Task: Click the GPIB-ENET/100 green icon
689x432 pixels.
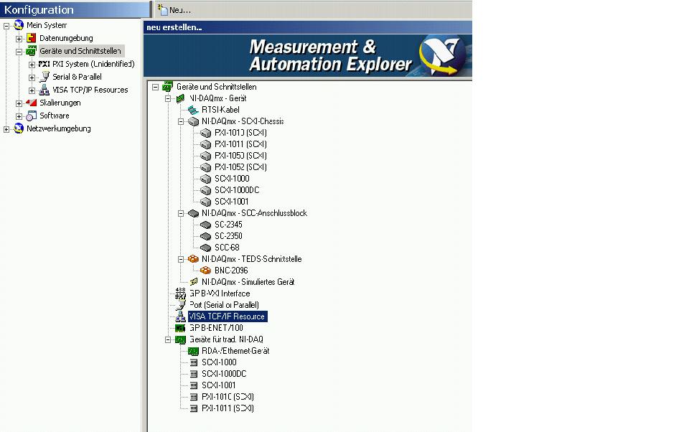Action: [180, 328]
